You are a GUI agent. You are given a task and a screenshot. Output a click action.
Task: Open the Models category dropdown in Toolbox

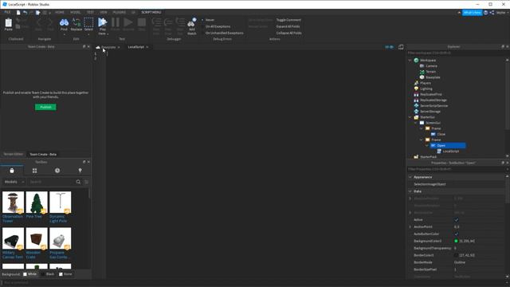tap(14, 182)
